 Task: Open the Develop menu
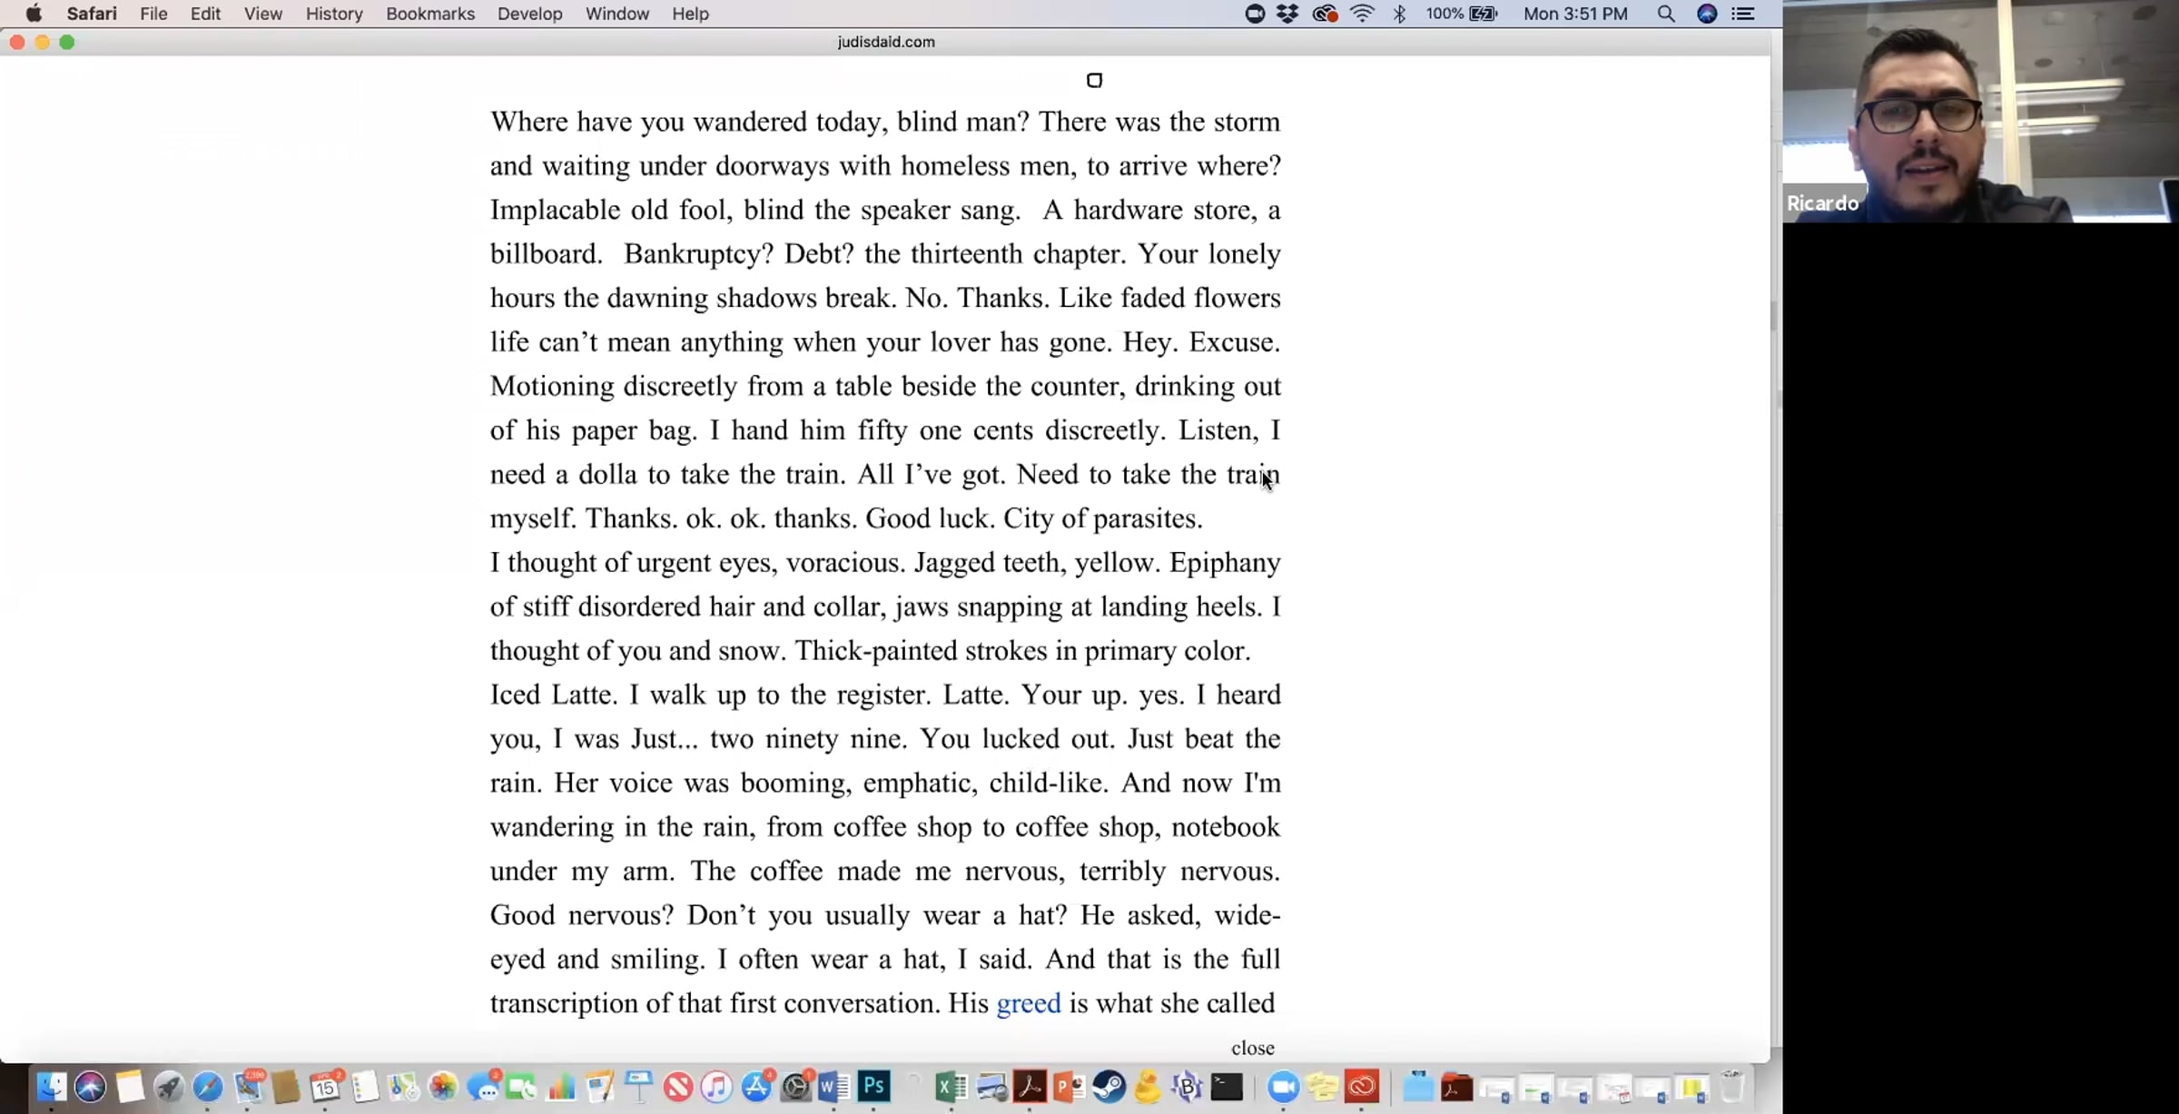pyautogui.click(x=529, y=14)
